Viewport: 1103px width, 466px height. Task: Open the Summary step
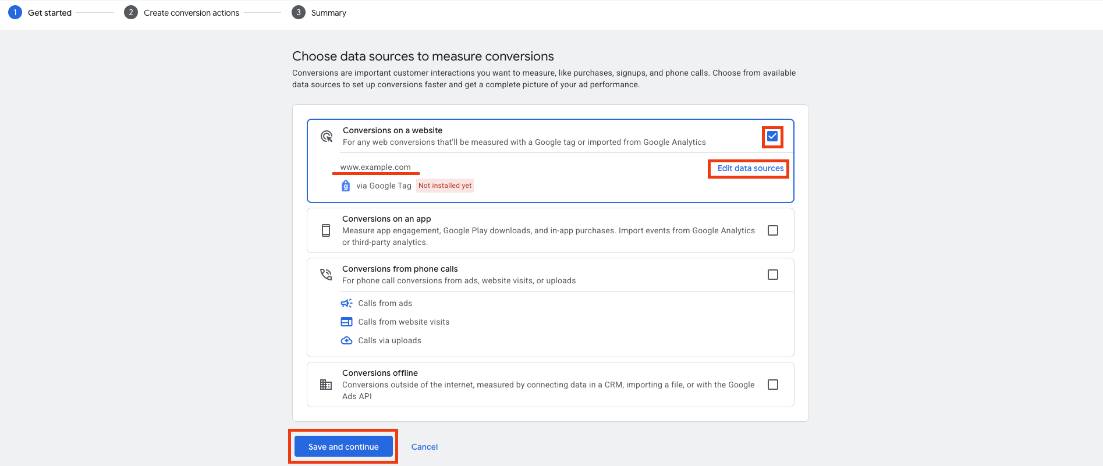319,13
